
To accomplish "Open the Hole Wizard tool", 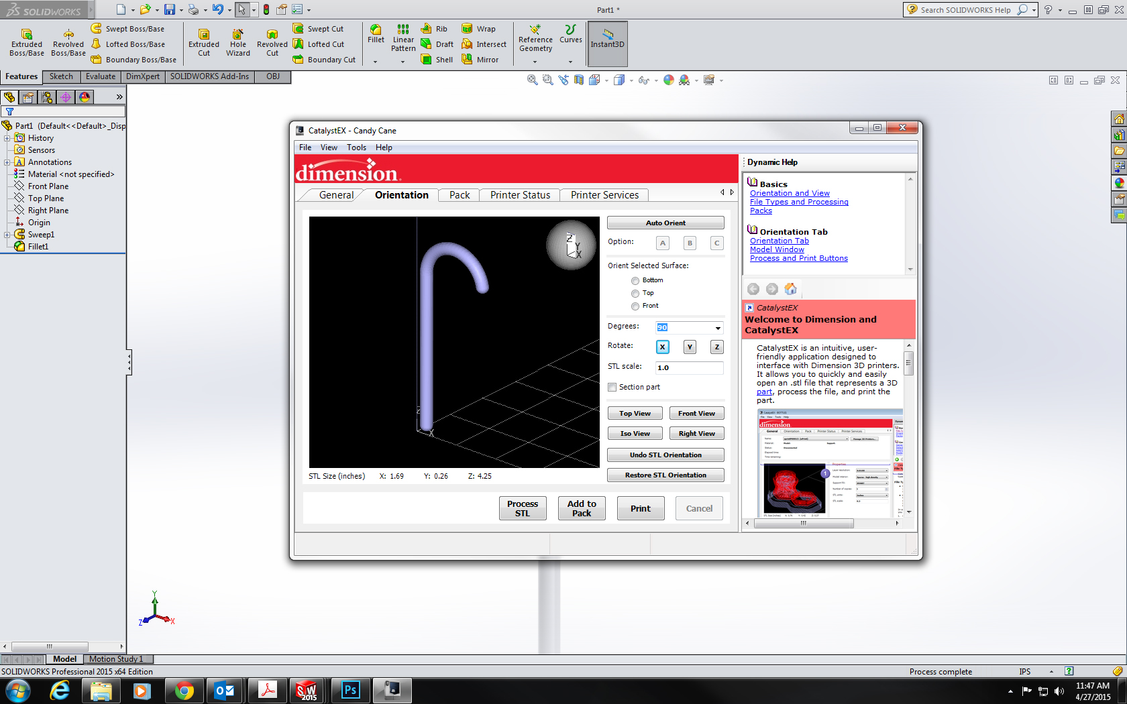I will (x=237, y=43).
